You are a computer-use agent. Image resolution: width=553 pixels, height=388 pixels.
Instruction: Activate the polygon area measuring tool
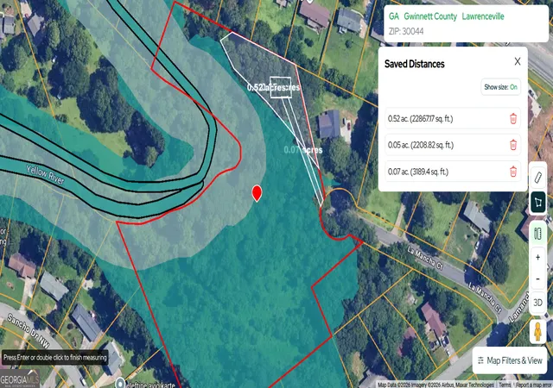537,202
